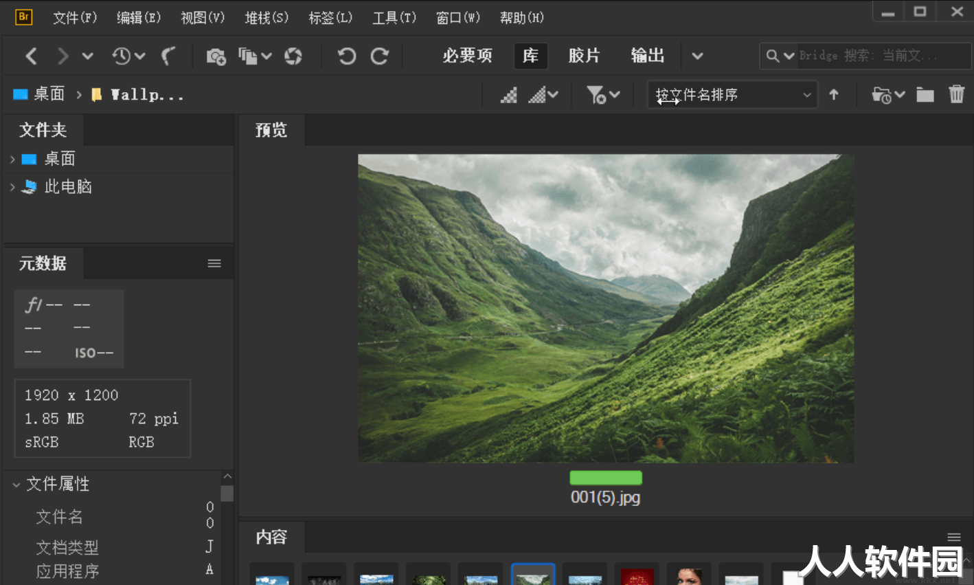Select the highlighted valley thumbnail in content
The width and height of the screenshot is (974, 585).
[x=533, y=575]
